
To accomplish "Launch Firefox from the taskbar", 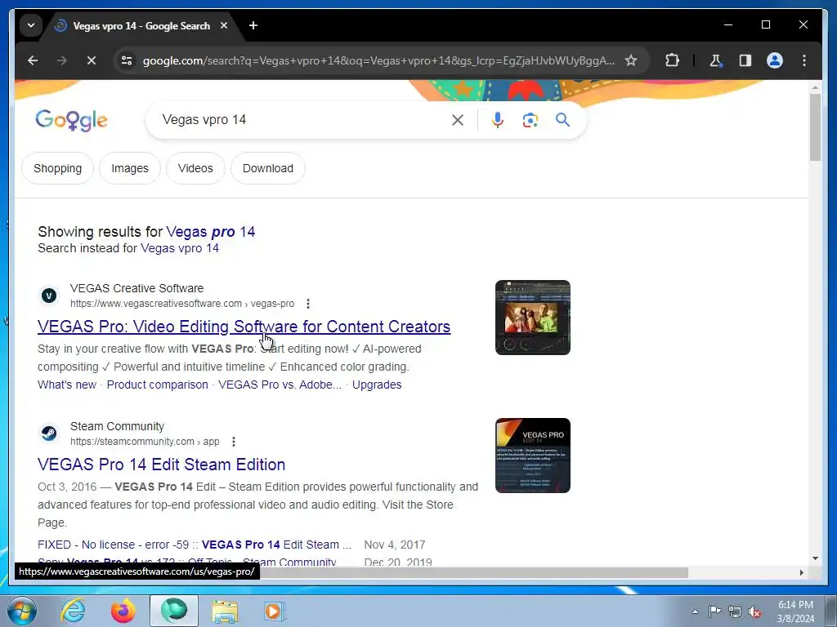I will (123, 611).
